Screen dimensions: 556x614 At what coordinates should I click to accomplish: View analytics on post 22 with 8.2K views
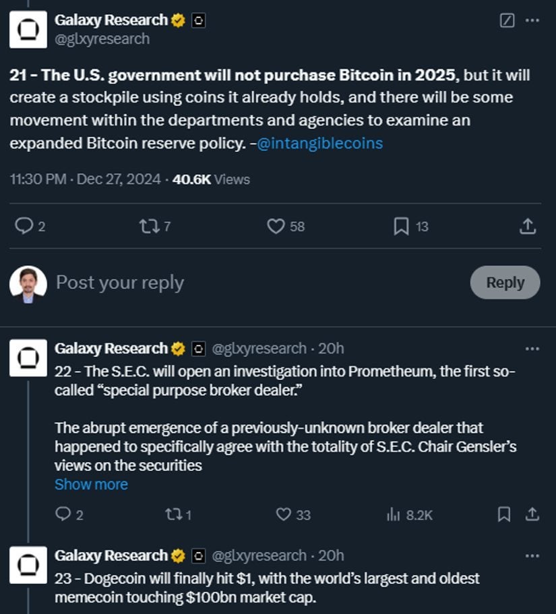pyautogui.click(x=394, y=515)
